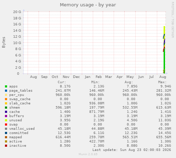This screenshot has width=176, height=158.
Task: Click the committed current value 12.53G
Action: tap(64, 133)
